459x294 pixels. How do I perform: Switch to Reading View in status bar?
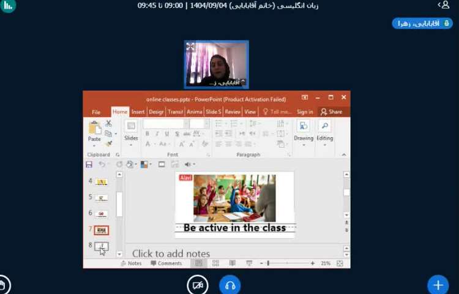tap(232, 263)
